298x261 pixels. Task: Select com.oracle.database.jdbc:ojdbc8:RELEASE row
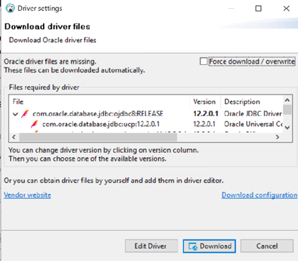[x=98, y=114]
